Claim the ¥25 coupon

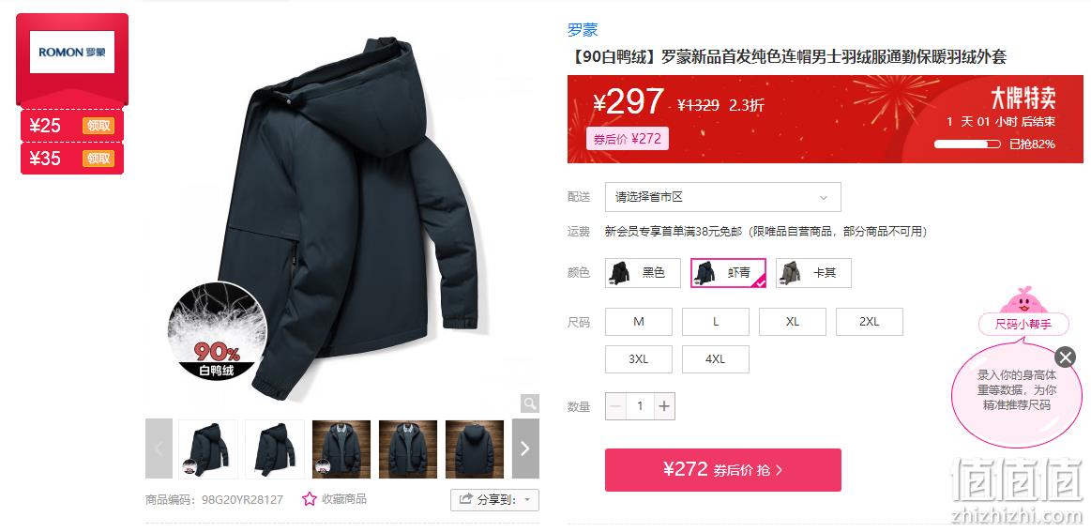pos(98,126)
